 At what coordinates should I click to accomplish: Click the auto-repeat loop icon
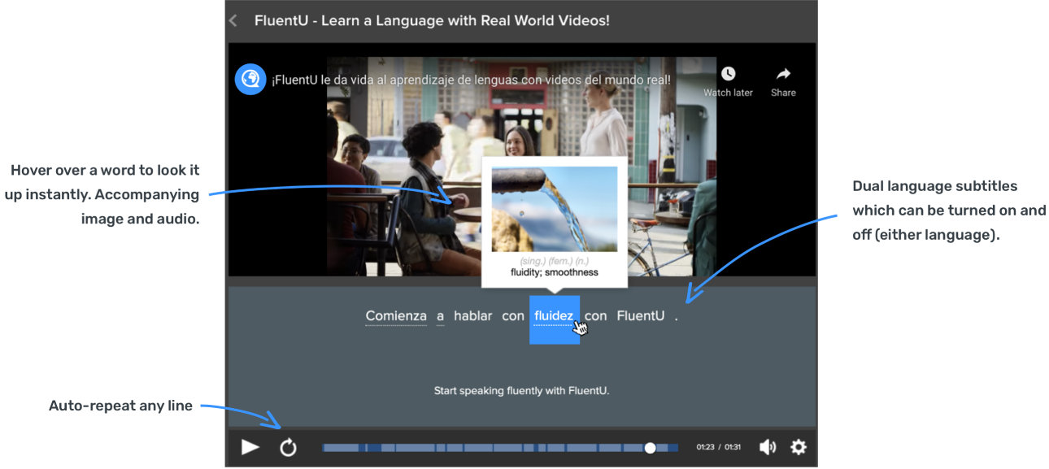pyautogui.click(x=288, y=447)
